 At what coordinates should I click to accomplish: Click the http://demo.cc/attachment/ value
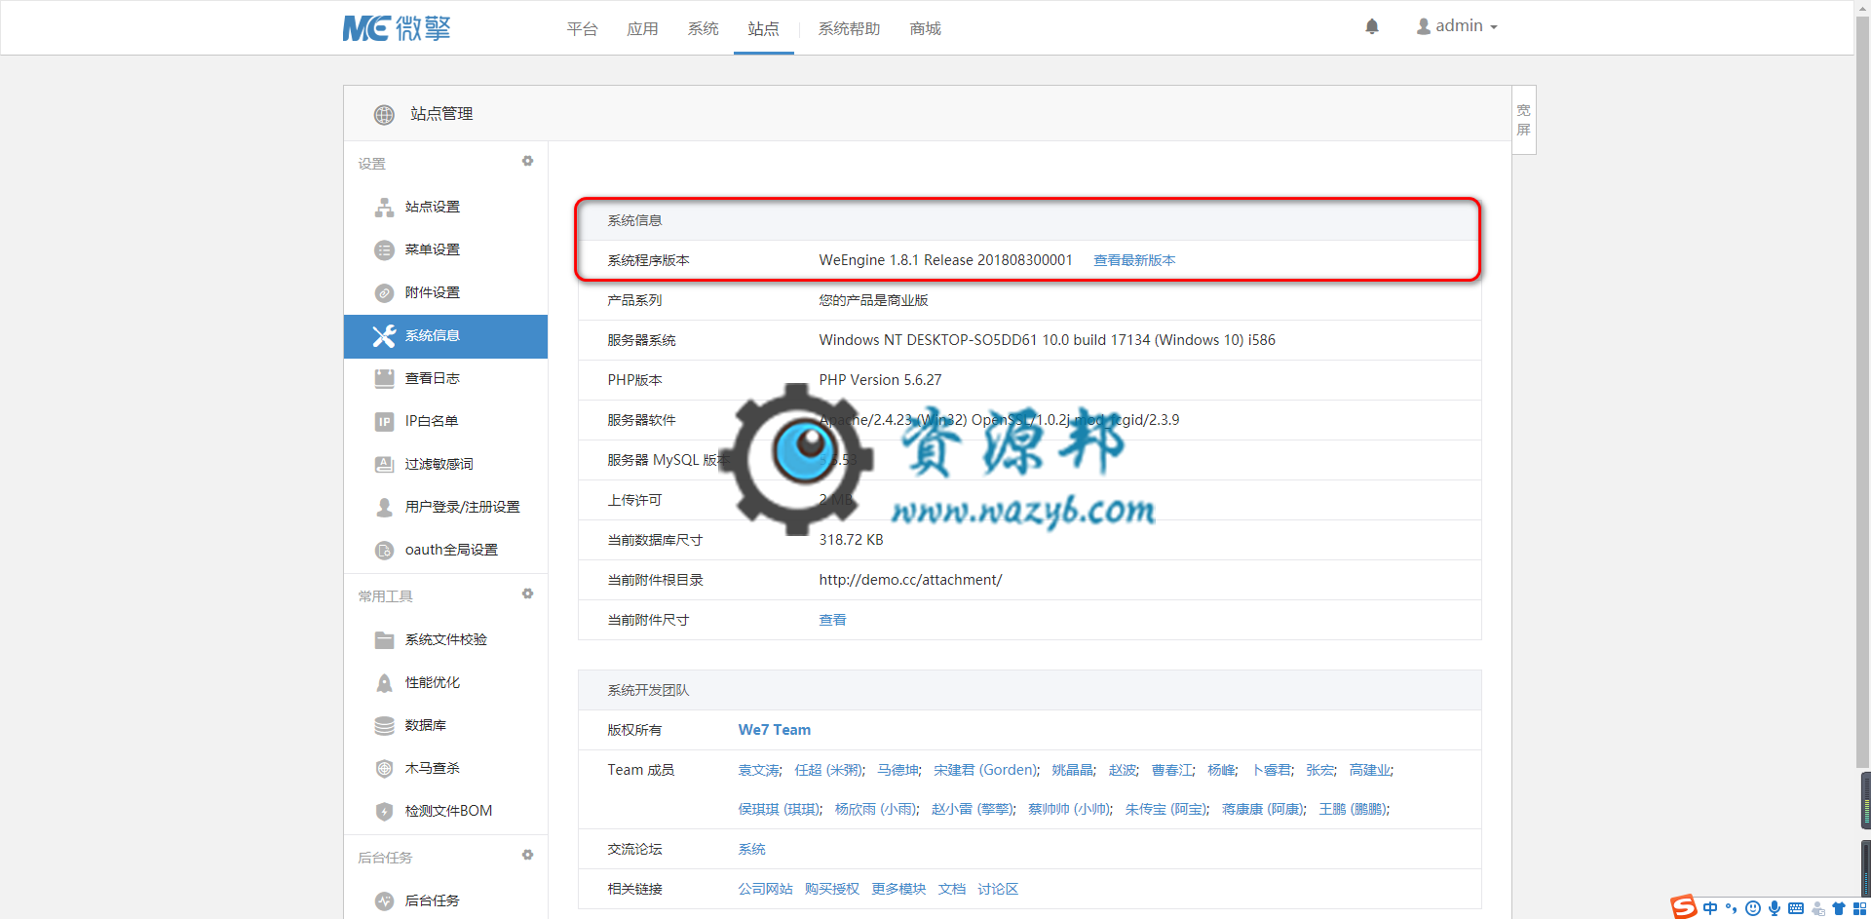[910, 580]
